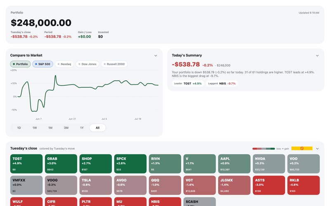This screenshot has width=330, height=206.
Task: Toggle the S&P 500 comparison chip
Action: [x=43, y=64]
